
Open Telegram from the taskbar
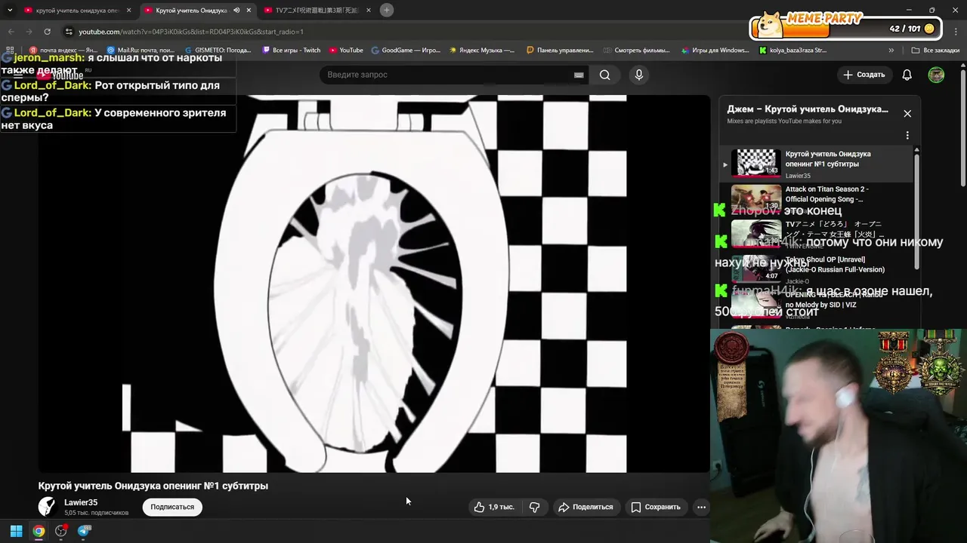[x=84, y=531]
